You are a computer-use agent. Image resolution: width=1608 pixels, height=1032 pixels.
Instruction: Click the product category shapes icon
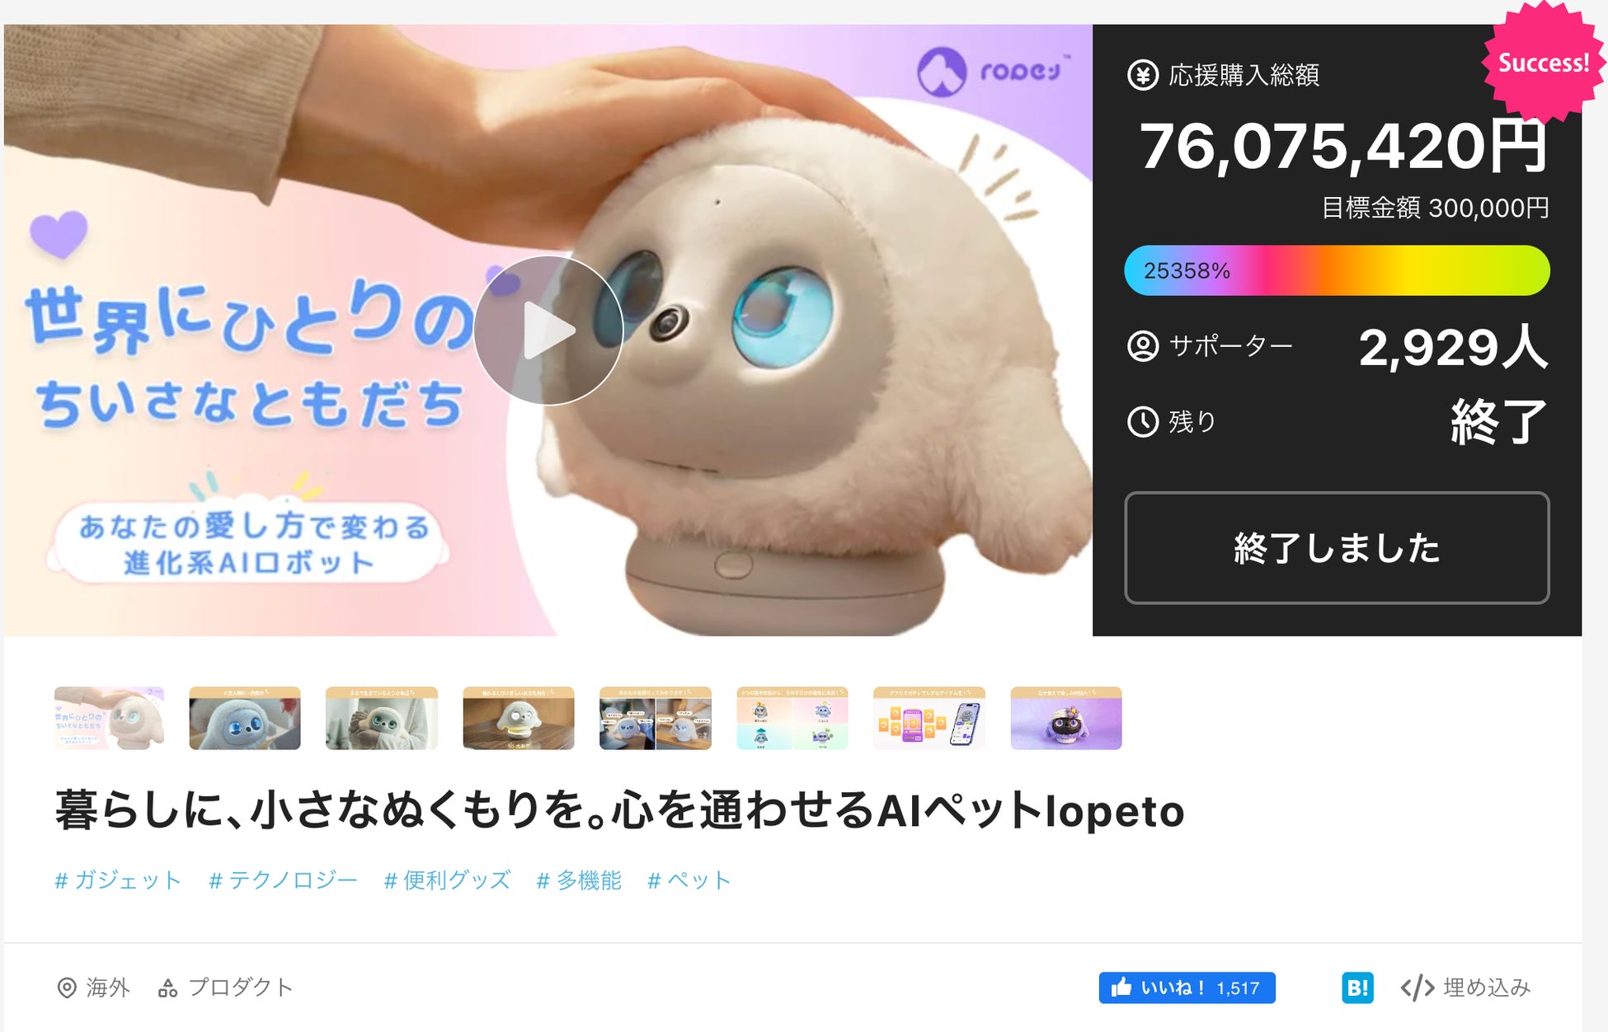click(x=167, y=987)
